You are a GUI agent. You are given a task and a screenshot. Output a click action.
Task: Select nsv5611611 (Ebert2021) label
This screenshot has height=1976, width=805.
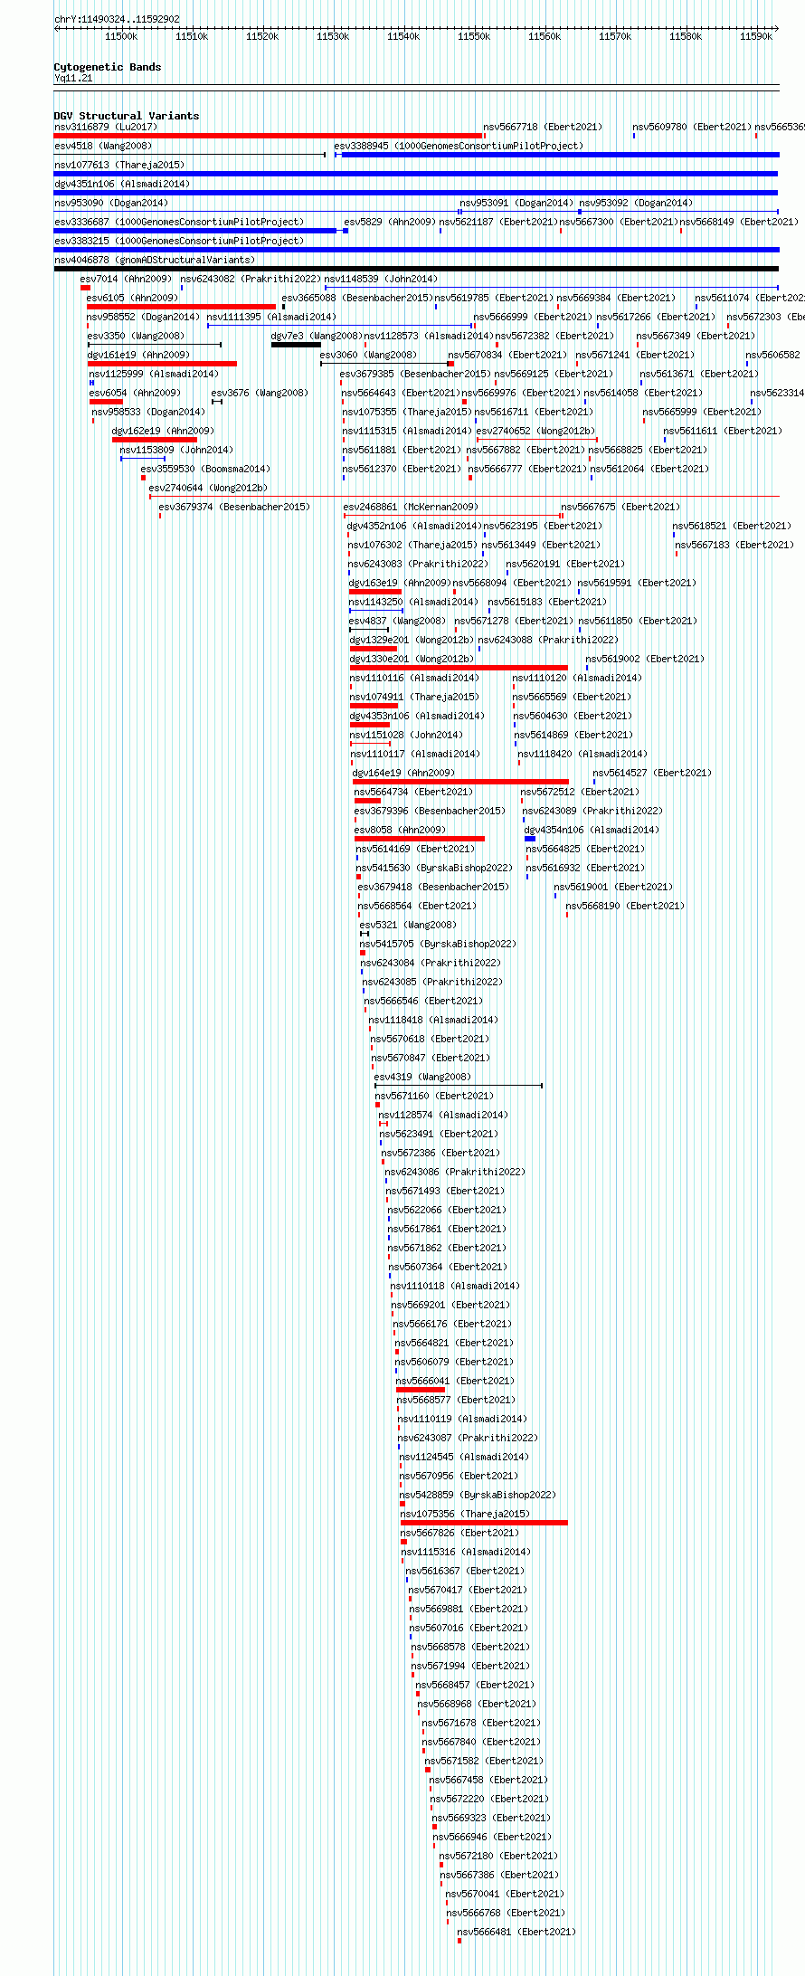click(x=723, y=431)
